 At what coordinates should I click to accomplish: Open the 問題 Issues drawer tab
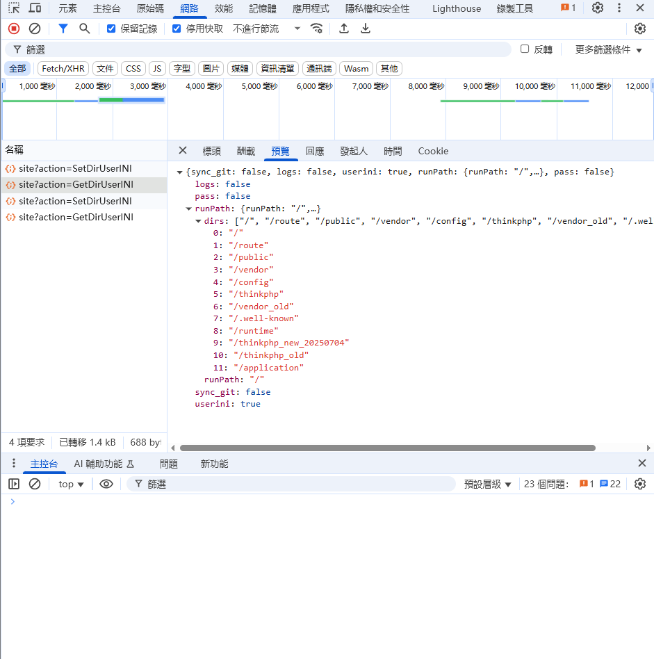pyautogui.click(x=169, y=464)
